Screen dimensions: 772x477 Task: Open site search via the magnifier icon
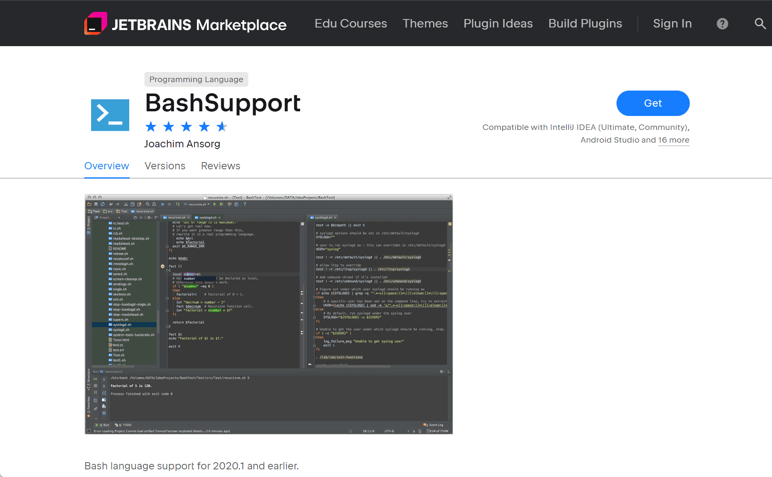[760, 24]
